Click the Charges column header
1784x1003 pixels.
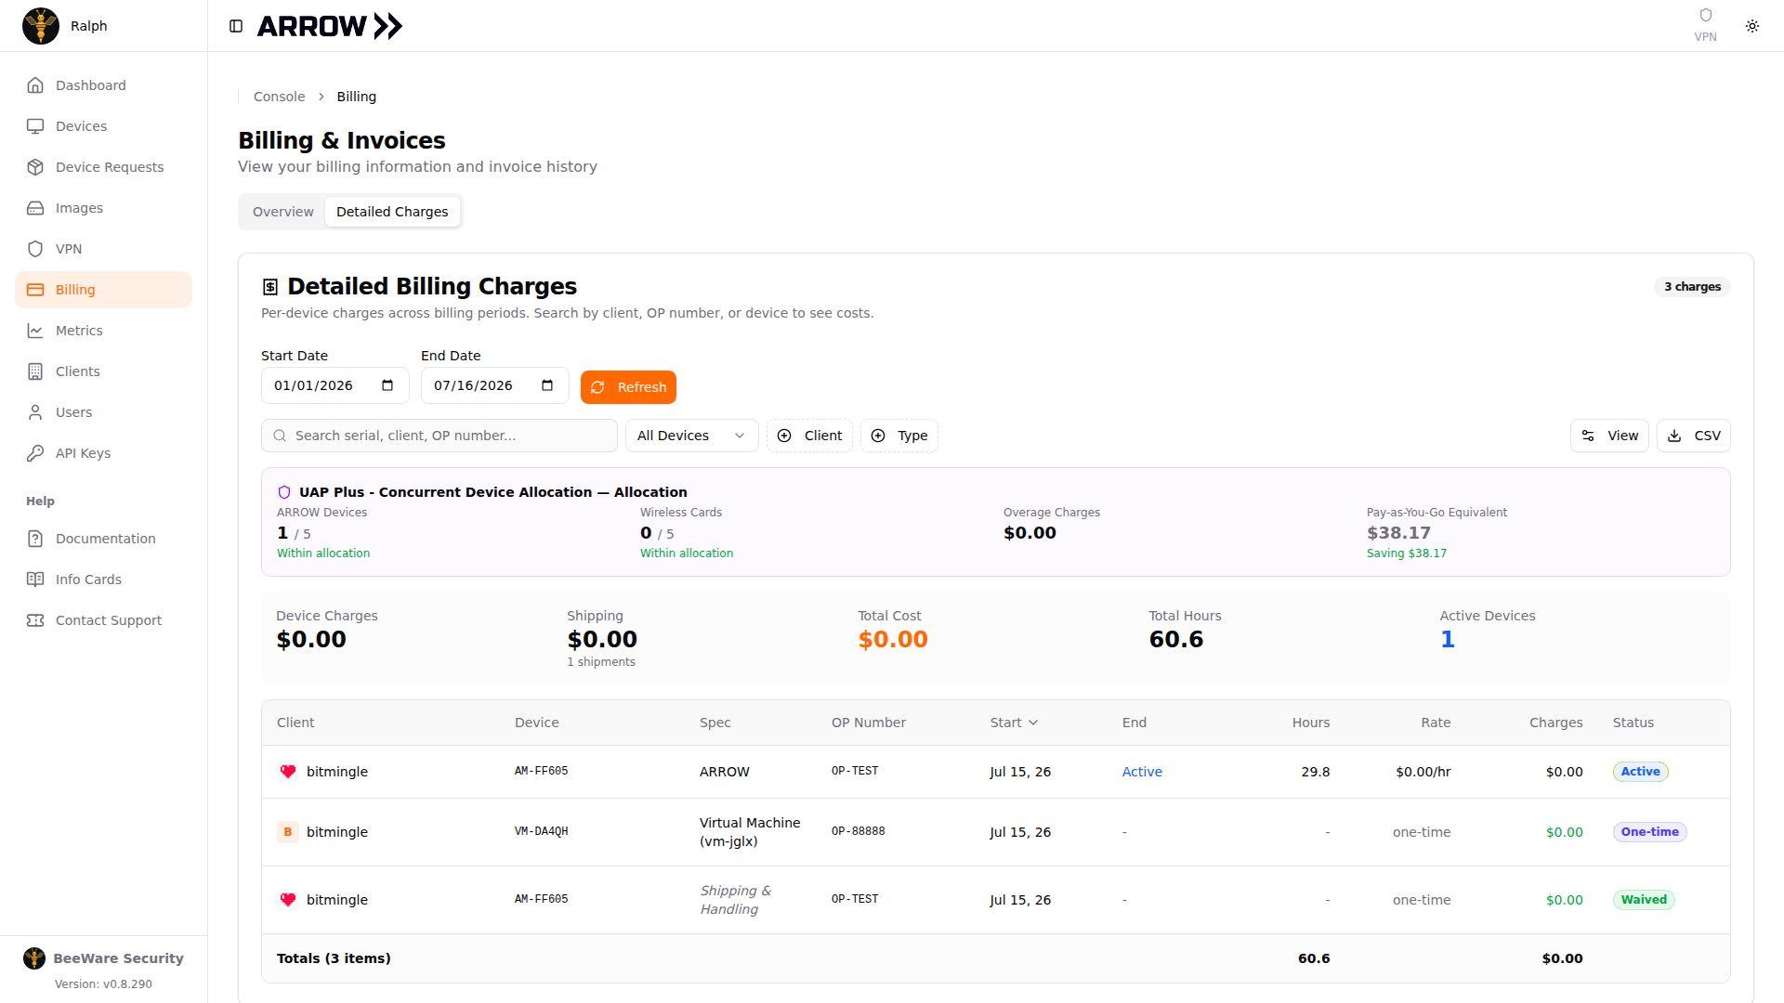pos(1556,723)
